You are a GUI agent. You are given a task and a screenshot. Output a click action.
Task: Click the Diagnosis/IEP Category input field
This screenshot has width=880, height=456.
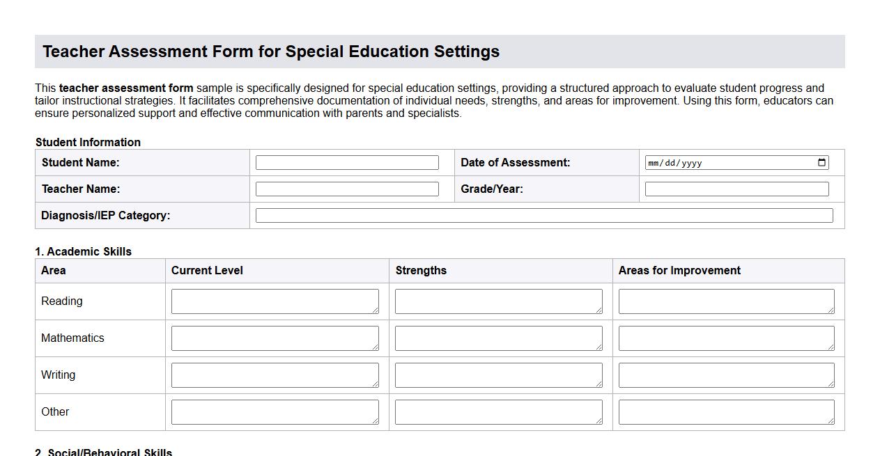point(544,215)
